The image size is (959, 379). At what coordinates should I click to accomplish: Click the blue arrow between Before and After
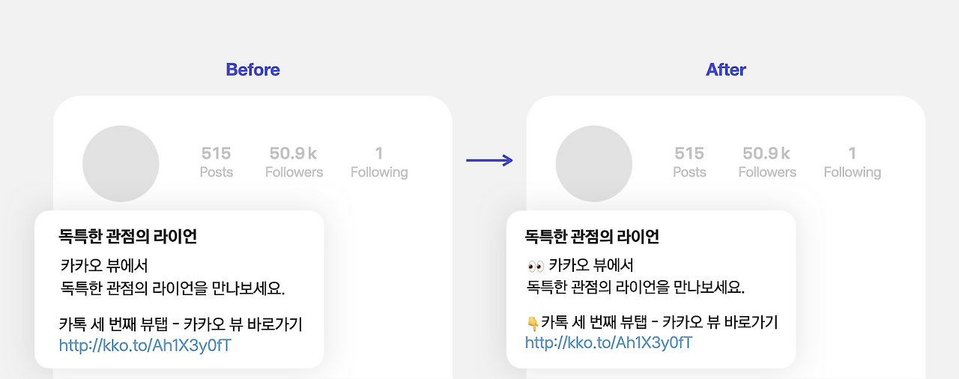coord(489,160)
